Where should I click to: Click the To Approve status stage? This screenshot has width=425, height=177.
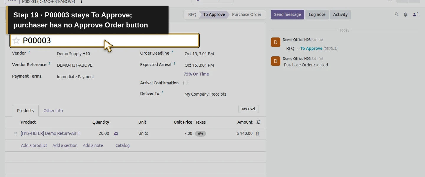tap(214, 14)
